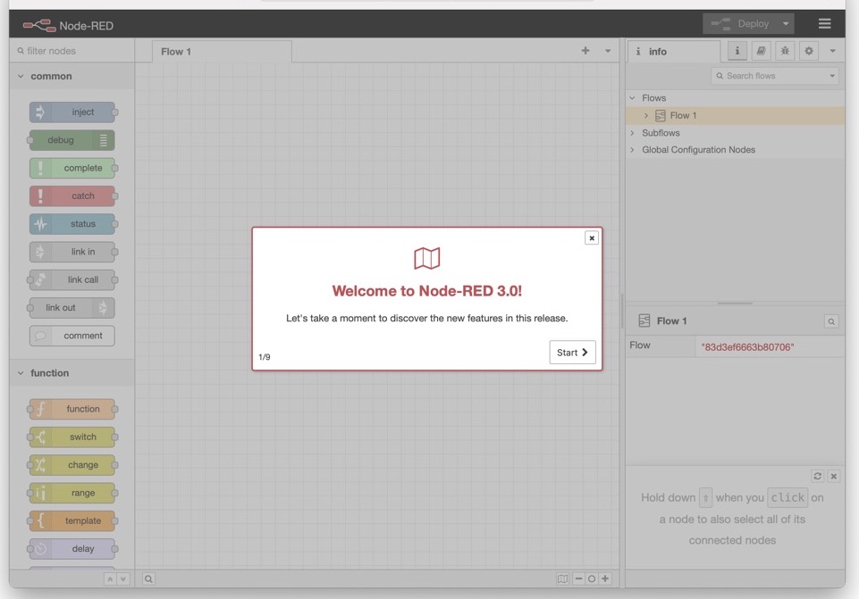
Task: Open the Search flows options dropdown
Action: pyautogui.click(x=832, y=76)
